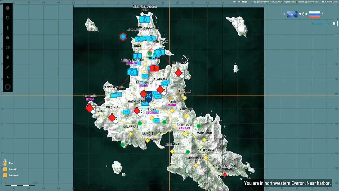
Task: Click the blue infantry marker above Montignac
Action: point(145,76)
